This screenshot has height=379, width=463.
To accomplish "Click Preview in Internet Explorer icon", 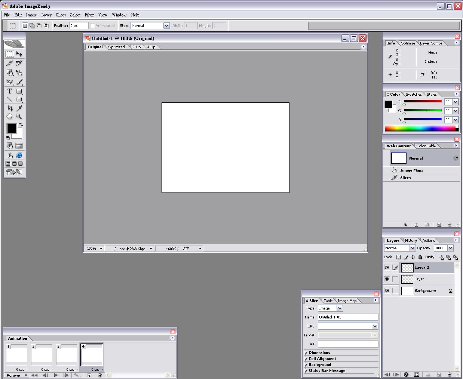I will [19, 155].
